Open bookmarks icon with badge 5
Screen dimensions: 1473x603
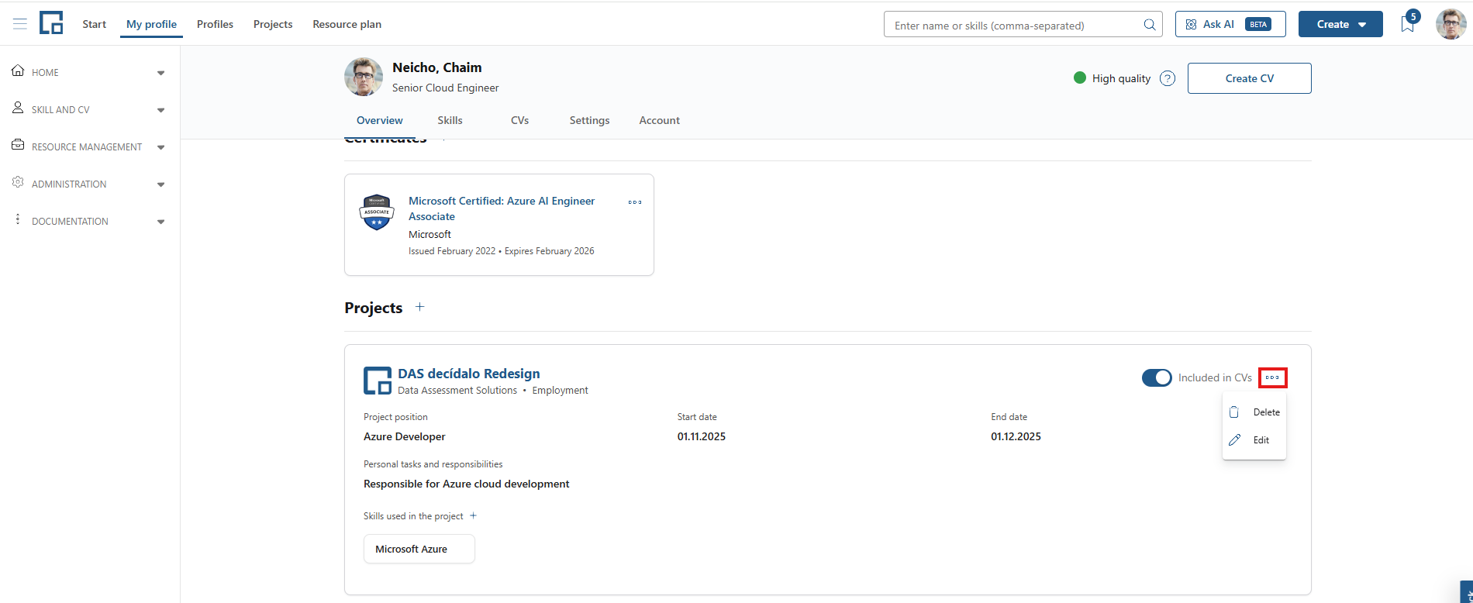tap(1408, 24)
